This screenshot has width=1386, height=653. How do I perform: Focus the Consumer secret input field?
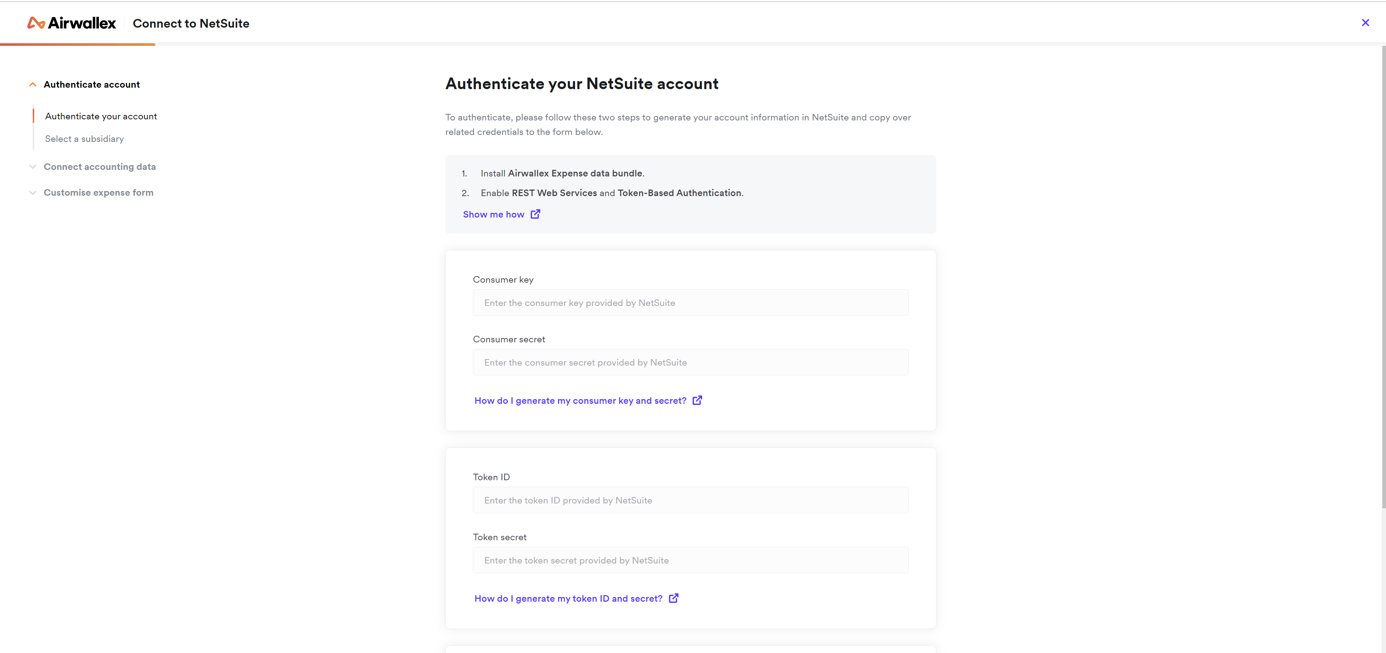tap(690, 363)
